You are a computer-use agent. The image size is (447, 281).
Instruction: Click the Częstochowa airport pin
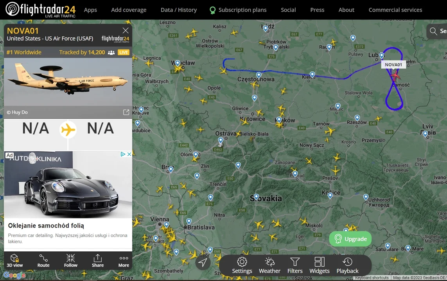click(x=259, y=75)
